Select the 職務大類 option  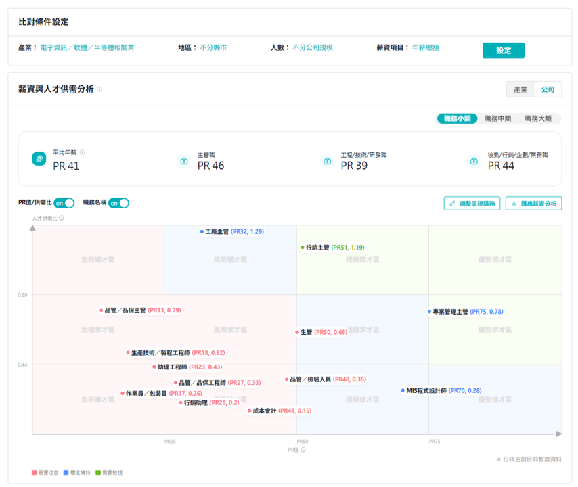coord(538,118)
